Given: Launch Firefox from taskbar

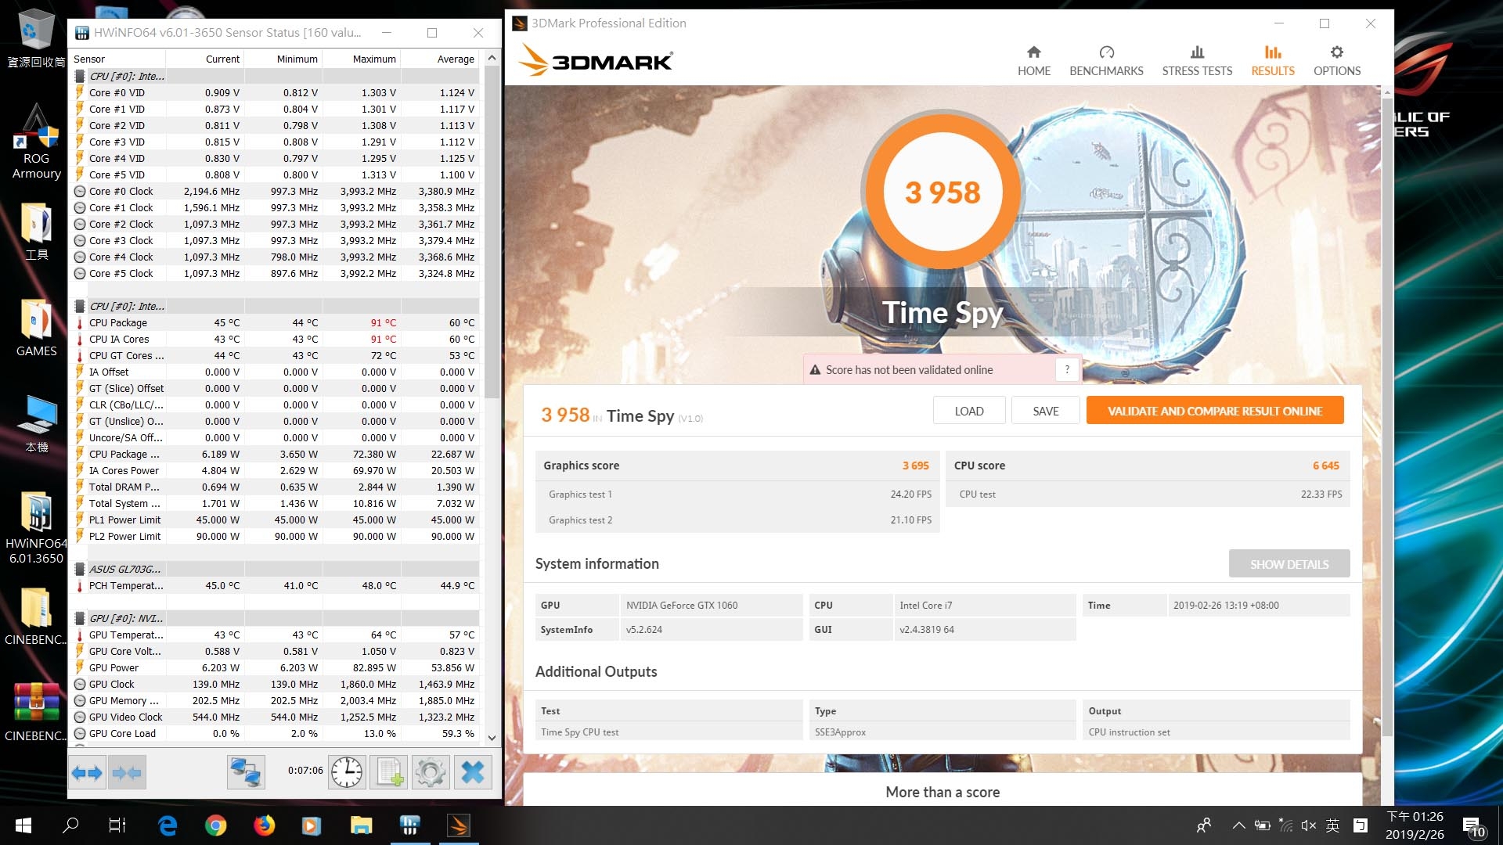Looking at the screenshot, I should 265,825.
